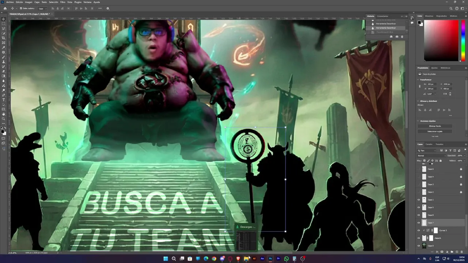The height and width of the screenshot is (263, 468).
Task: Add a layer mask in Layers panel
Action: point(442,252)
